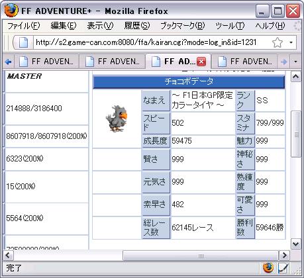This screenshot has height=278, width=304.
Task: Switch to the first FF ADVEN... tab
Action: (x=48, y=62)
